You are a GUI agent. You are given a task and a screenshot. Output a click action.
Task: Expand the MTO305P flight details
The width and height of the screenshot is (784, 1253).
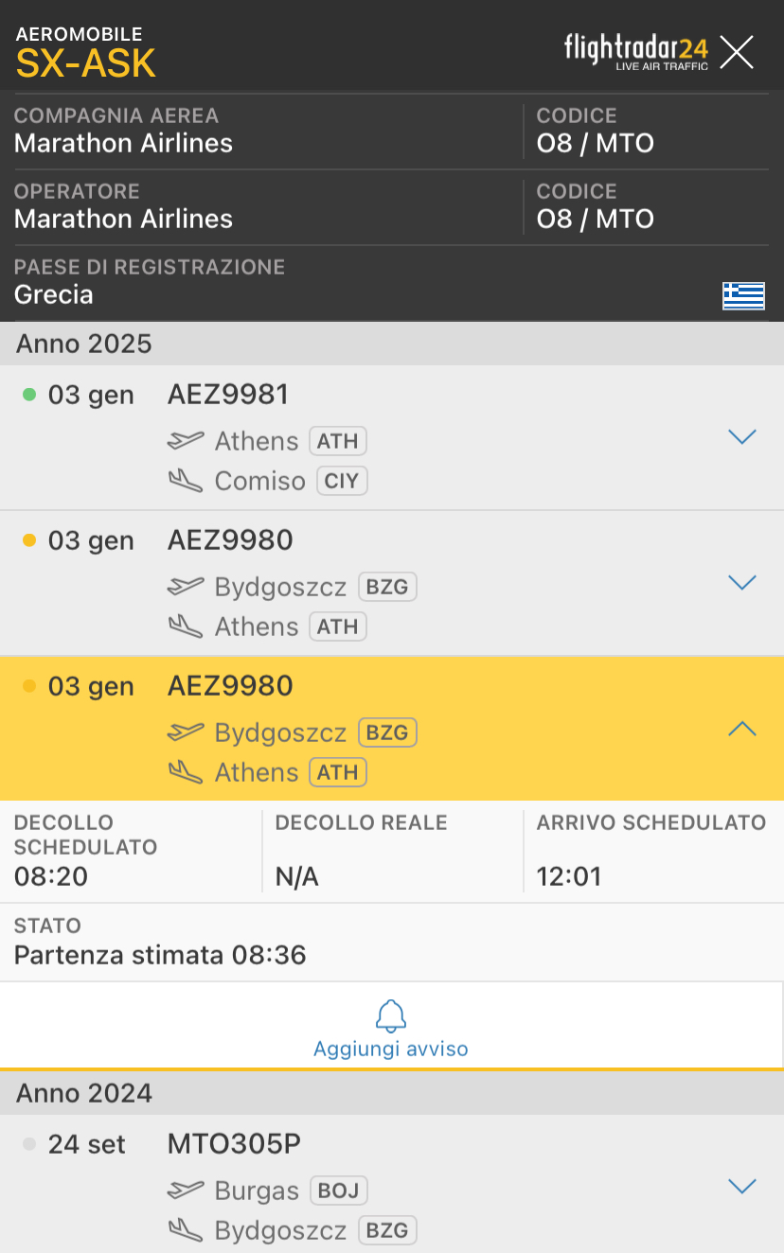coord(741,1186)
